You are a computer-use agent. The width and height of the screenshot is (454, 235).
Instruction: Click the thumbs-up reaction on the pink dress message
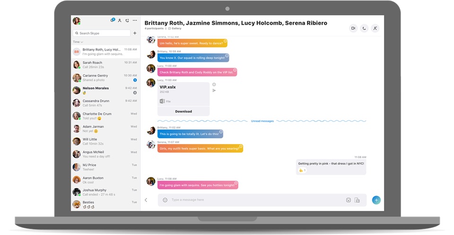302,170
